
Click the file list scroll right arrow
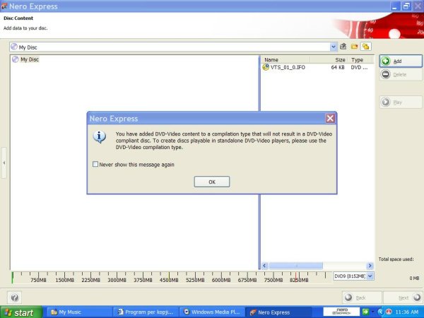pyautogui.click(x=370, y=266)
